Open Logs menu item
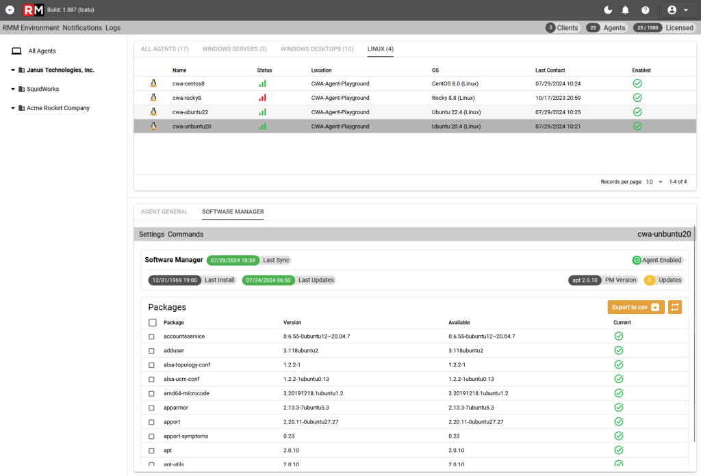 point(113,27)
